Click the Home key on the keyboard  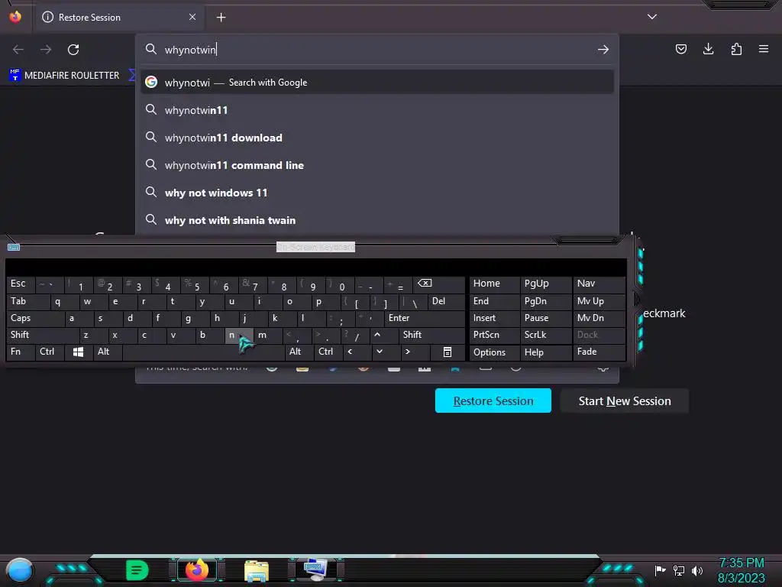click(x=494, y=284)
